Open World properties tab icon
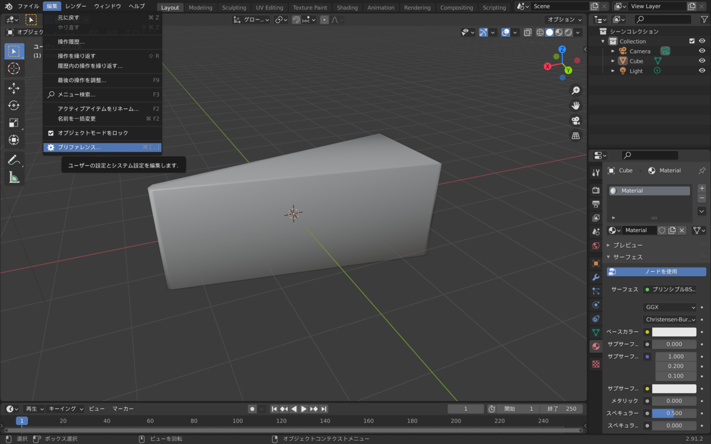 pyautogui.click(x=596, y=246)
